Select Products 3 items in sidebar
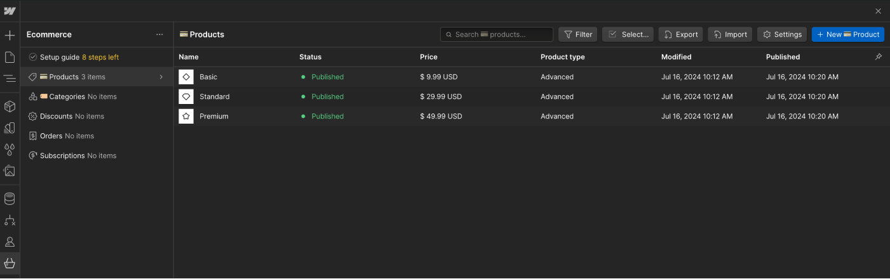This screenshot has height=279, width=890. click(x=97, y=77)
